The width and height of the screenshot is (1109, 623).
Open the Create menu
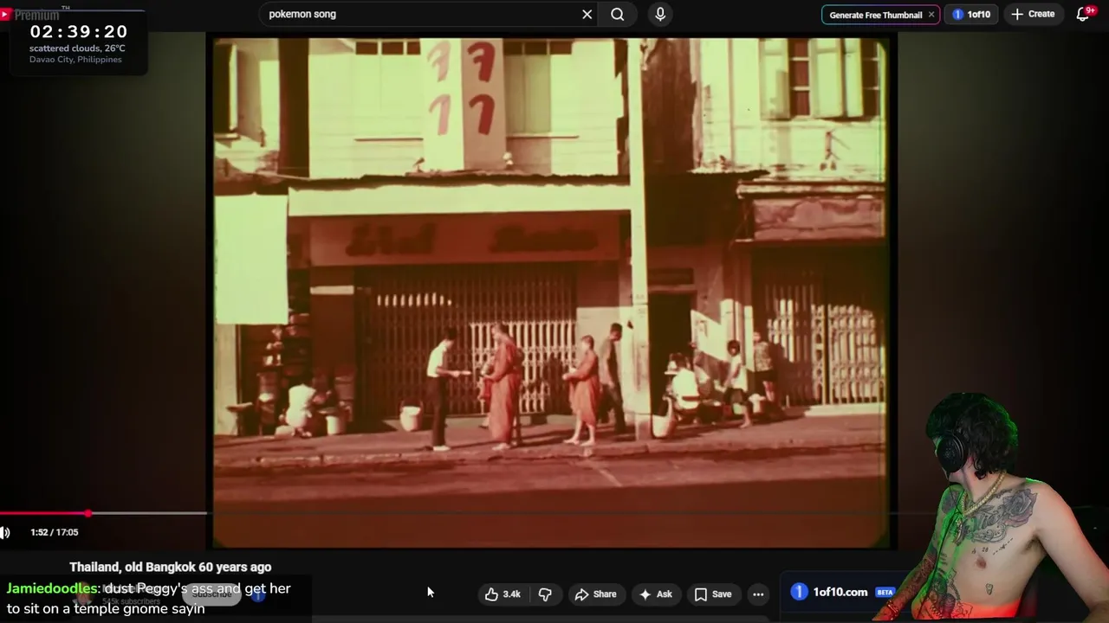[1033, 14]
